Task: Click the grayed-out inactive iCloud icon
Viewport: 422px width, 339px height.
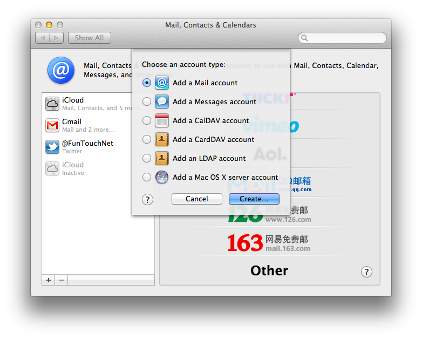Action: click(52, 168)
